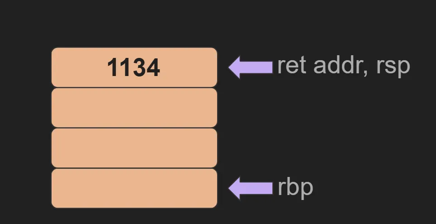Select the empty third stack box from top
This screenshot has height=224, width=436.
[x=134, y=148]
